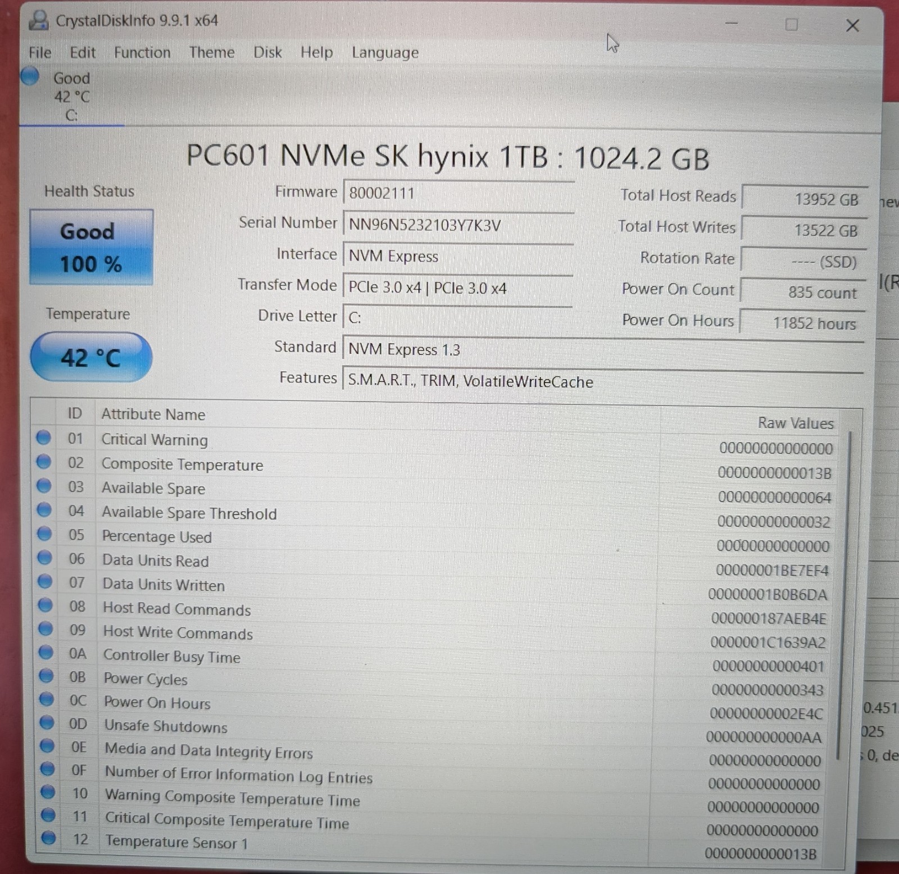Image resolution: width=899 pixels, height=874 pixels.
Task: Click raw value 00000001BE7EF4
Action: click(x=772, y=571)
